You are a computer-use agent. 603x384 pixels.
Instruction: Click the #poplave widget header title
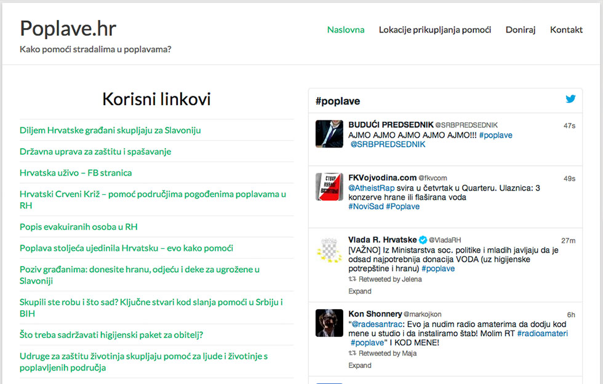click(x=338, y=101)
